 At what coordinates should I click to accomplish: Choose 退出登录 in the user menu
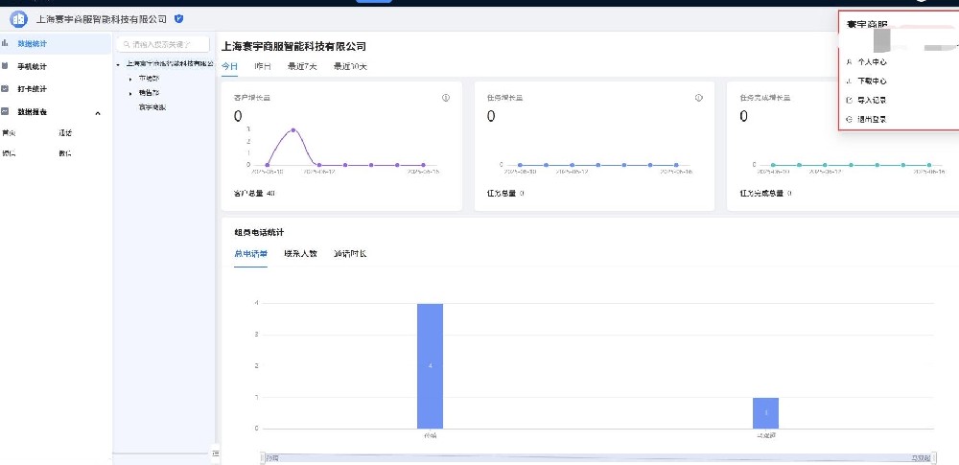(x=872, y=119)
